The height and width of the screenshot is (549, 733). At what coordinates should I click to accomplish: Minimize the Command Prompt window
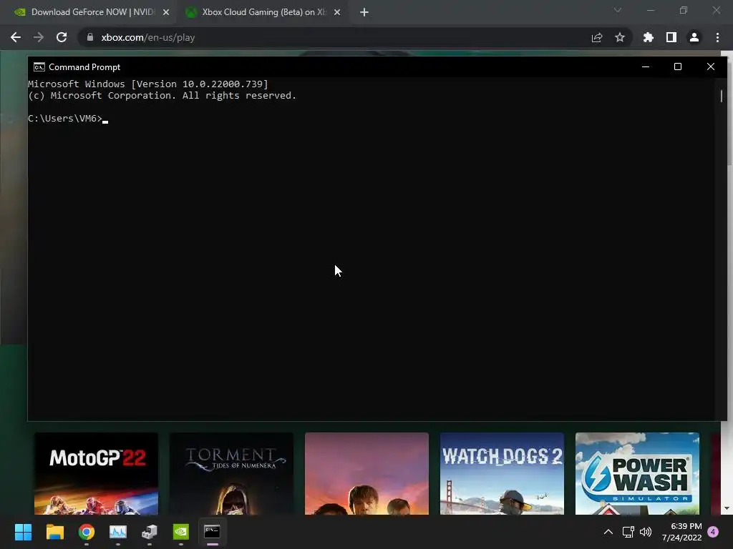pyautogui.click(x=646, y=66)
